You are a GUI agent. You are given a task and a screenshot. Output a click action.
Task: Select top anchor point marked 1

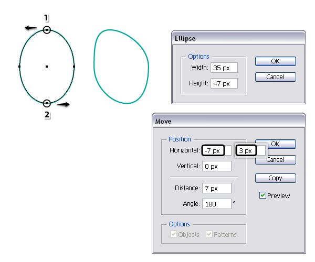pyautogui.click(x=47, y=30)
